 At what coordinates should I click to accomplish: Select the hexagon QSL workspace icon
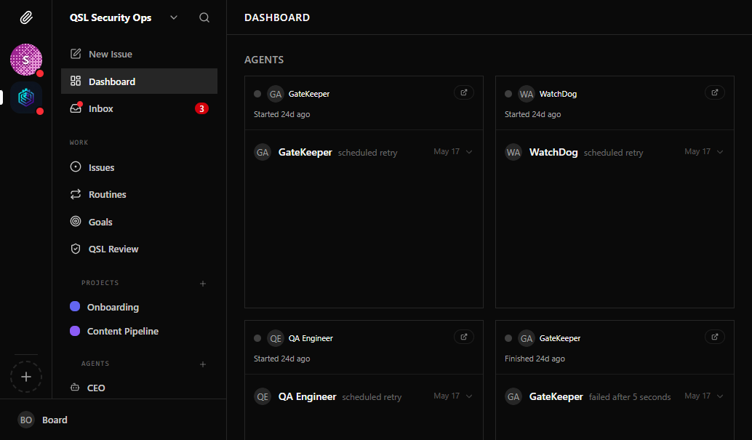(x=26, y=97)
